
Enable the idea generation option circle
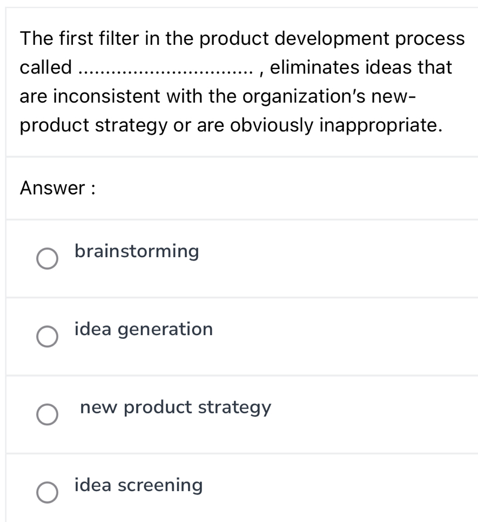tap(47, 337)
